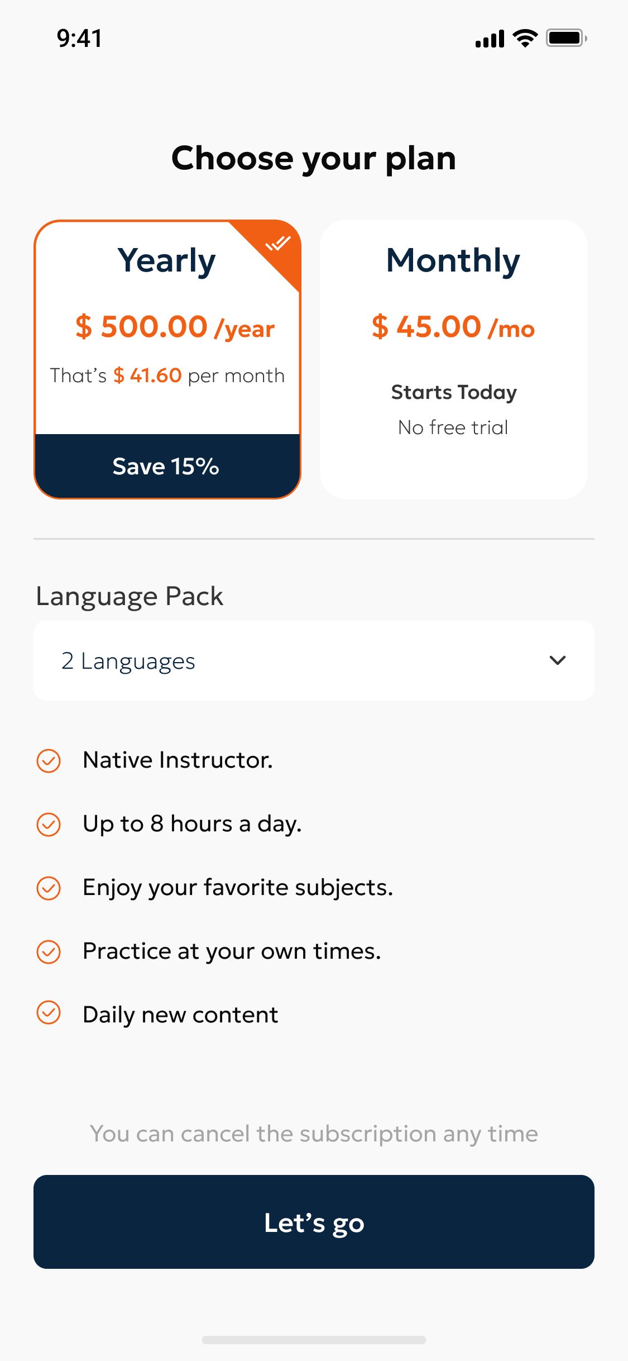Click the double-check badge on Yearly card

coord(277,244)
